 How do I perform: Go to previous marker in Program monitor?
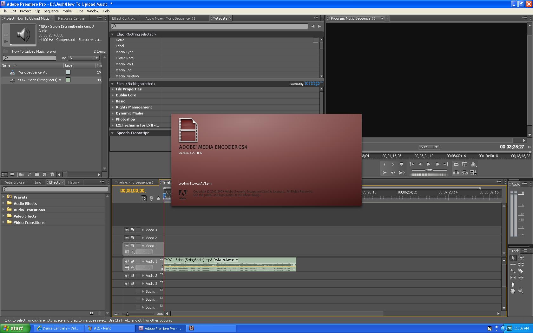point(412,164)
